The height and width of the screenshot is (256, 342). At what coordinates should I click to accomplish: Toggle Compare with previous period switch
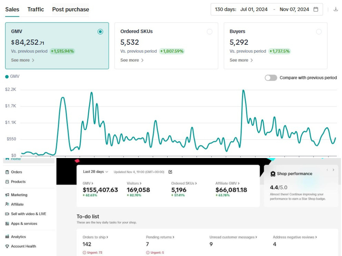[x=271, y=78]
